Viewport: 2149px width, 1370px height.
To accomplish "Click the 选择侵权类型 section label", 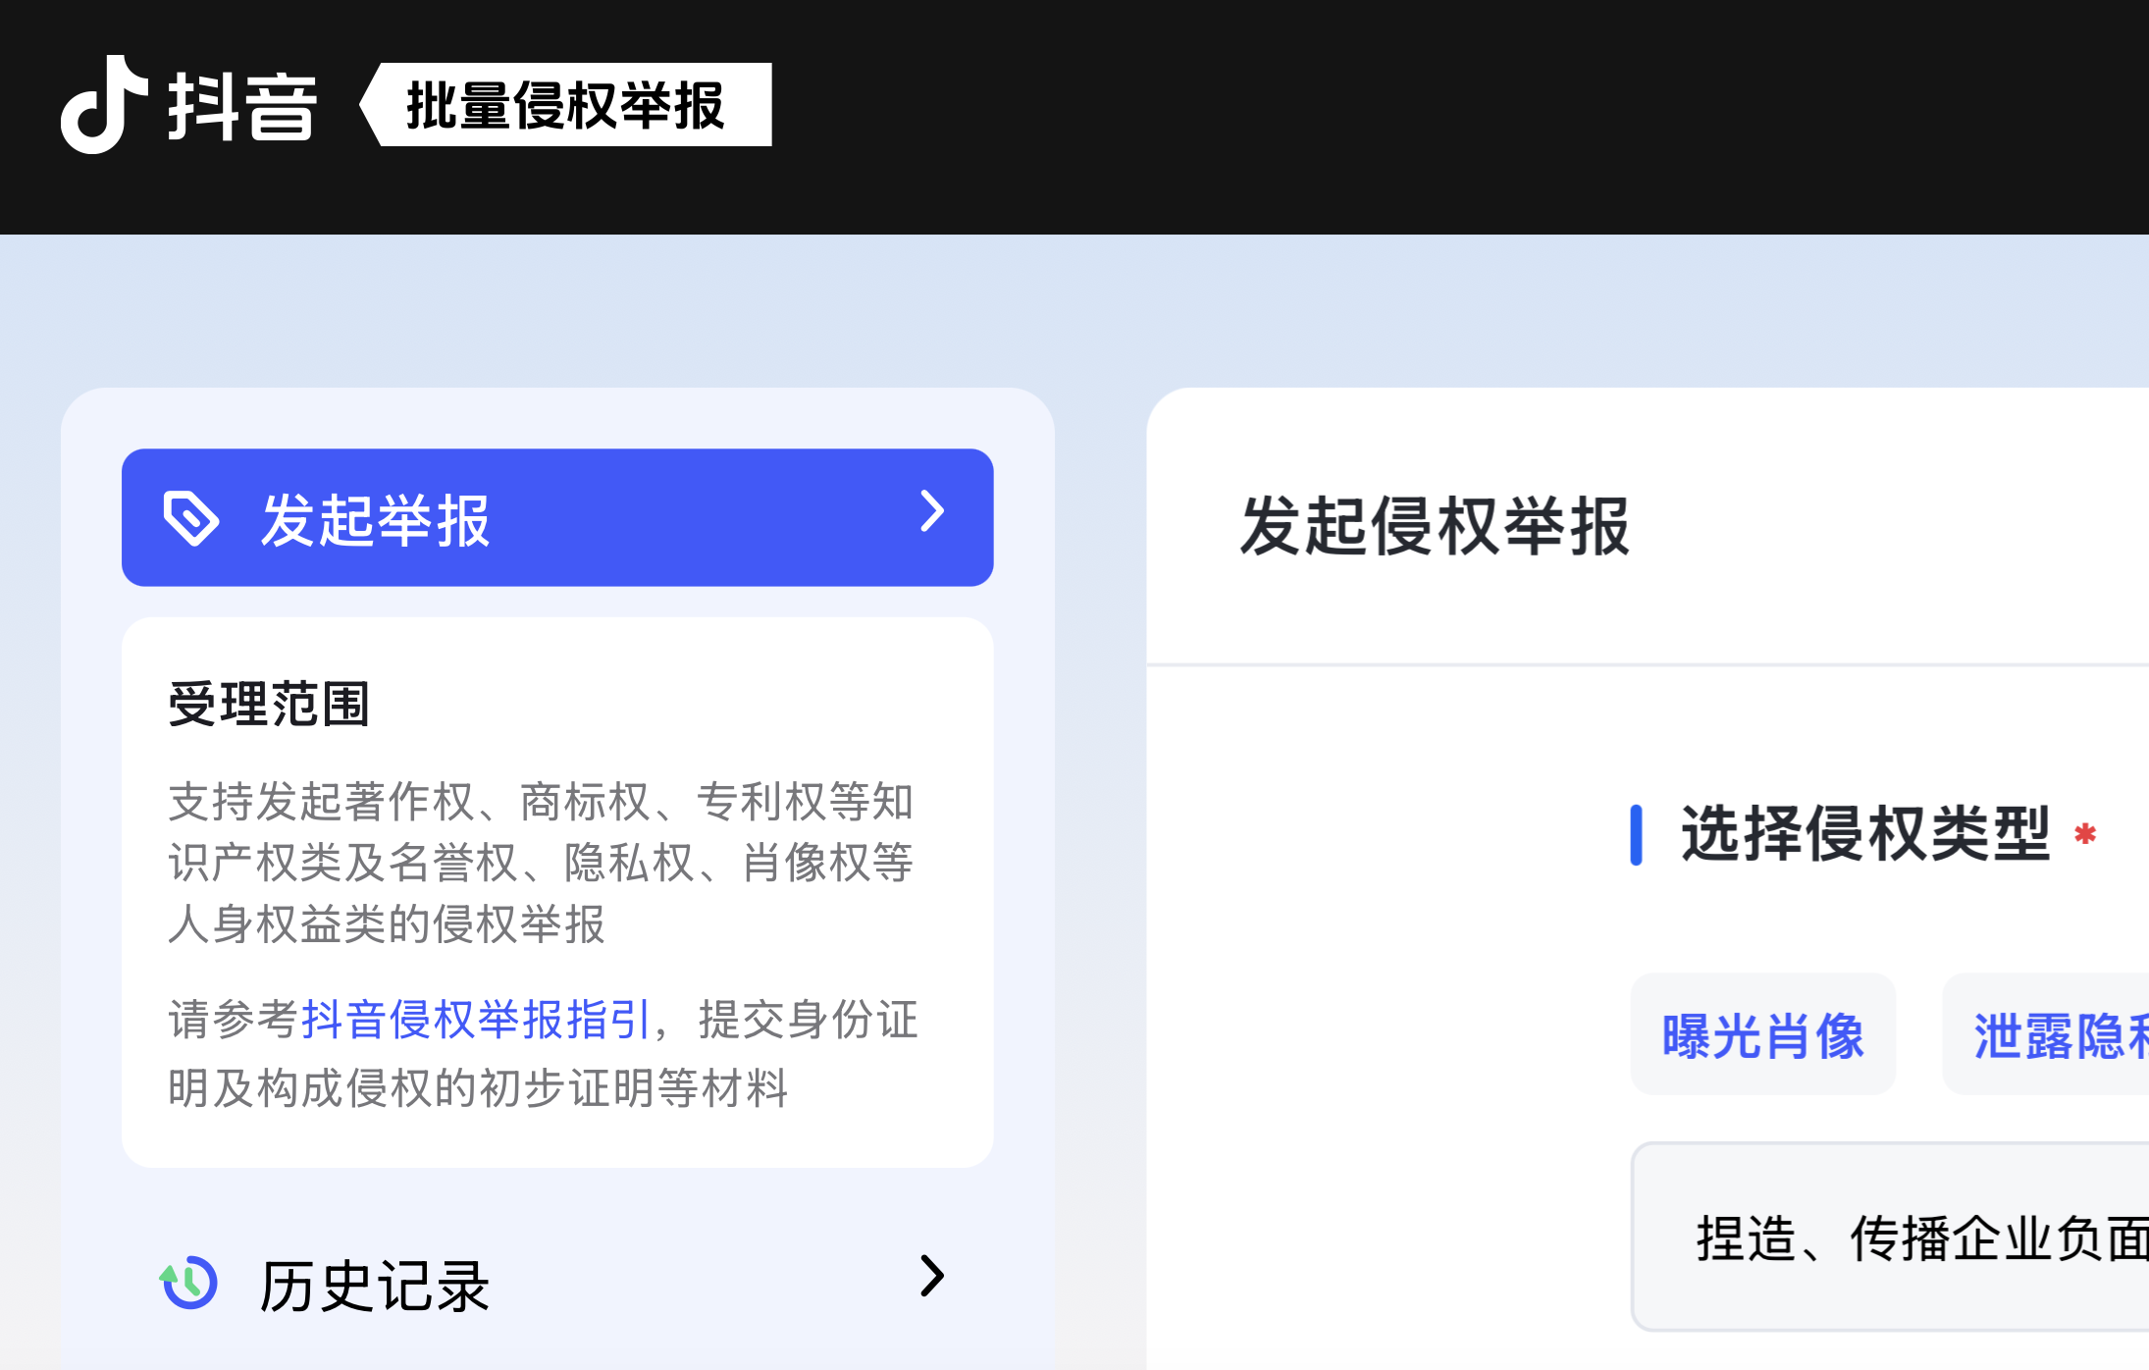I will tap(1864, 833).
